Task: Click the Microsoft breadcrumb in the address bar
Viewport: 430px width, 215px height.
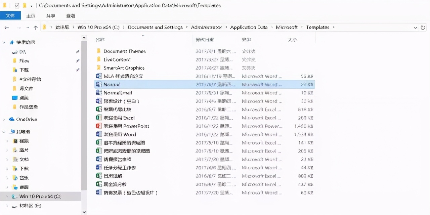Action: 287,27
